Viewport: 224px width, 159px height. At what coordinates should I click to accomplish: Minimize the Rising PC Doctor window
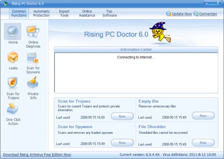click(207, 3)
